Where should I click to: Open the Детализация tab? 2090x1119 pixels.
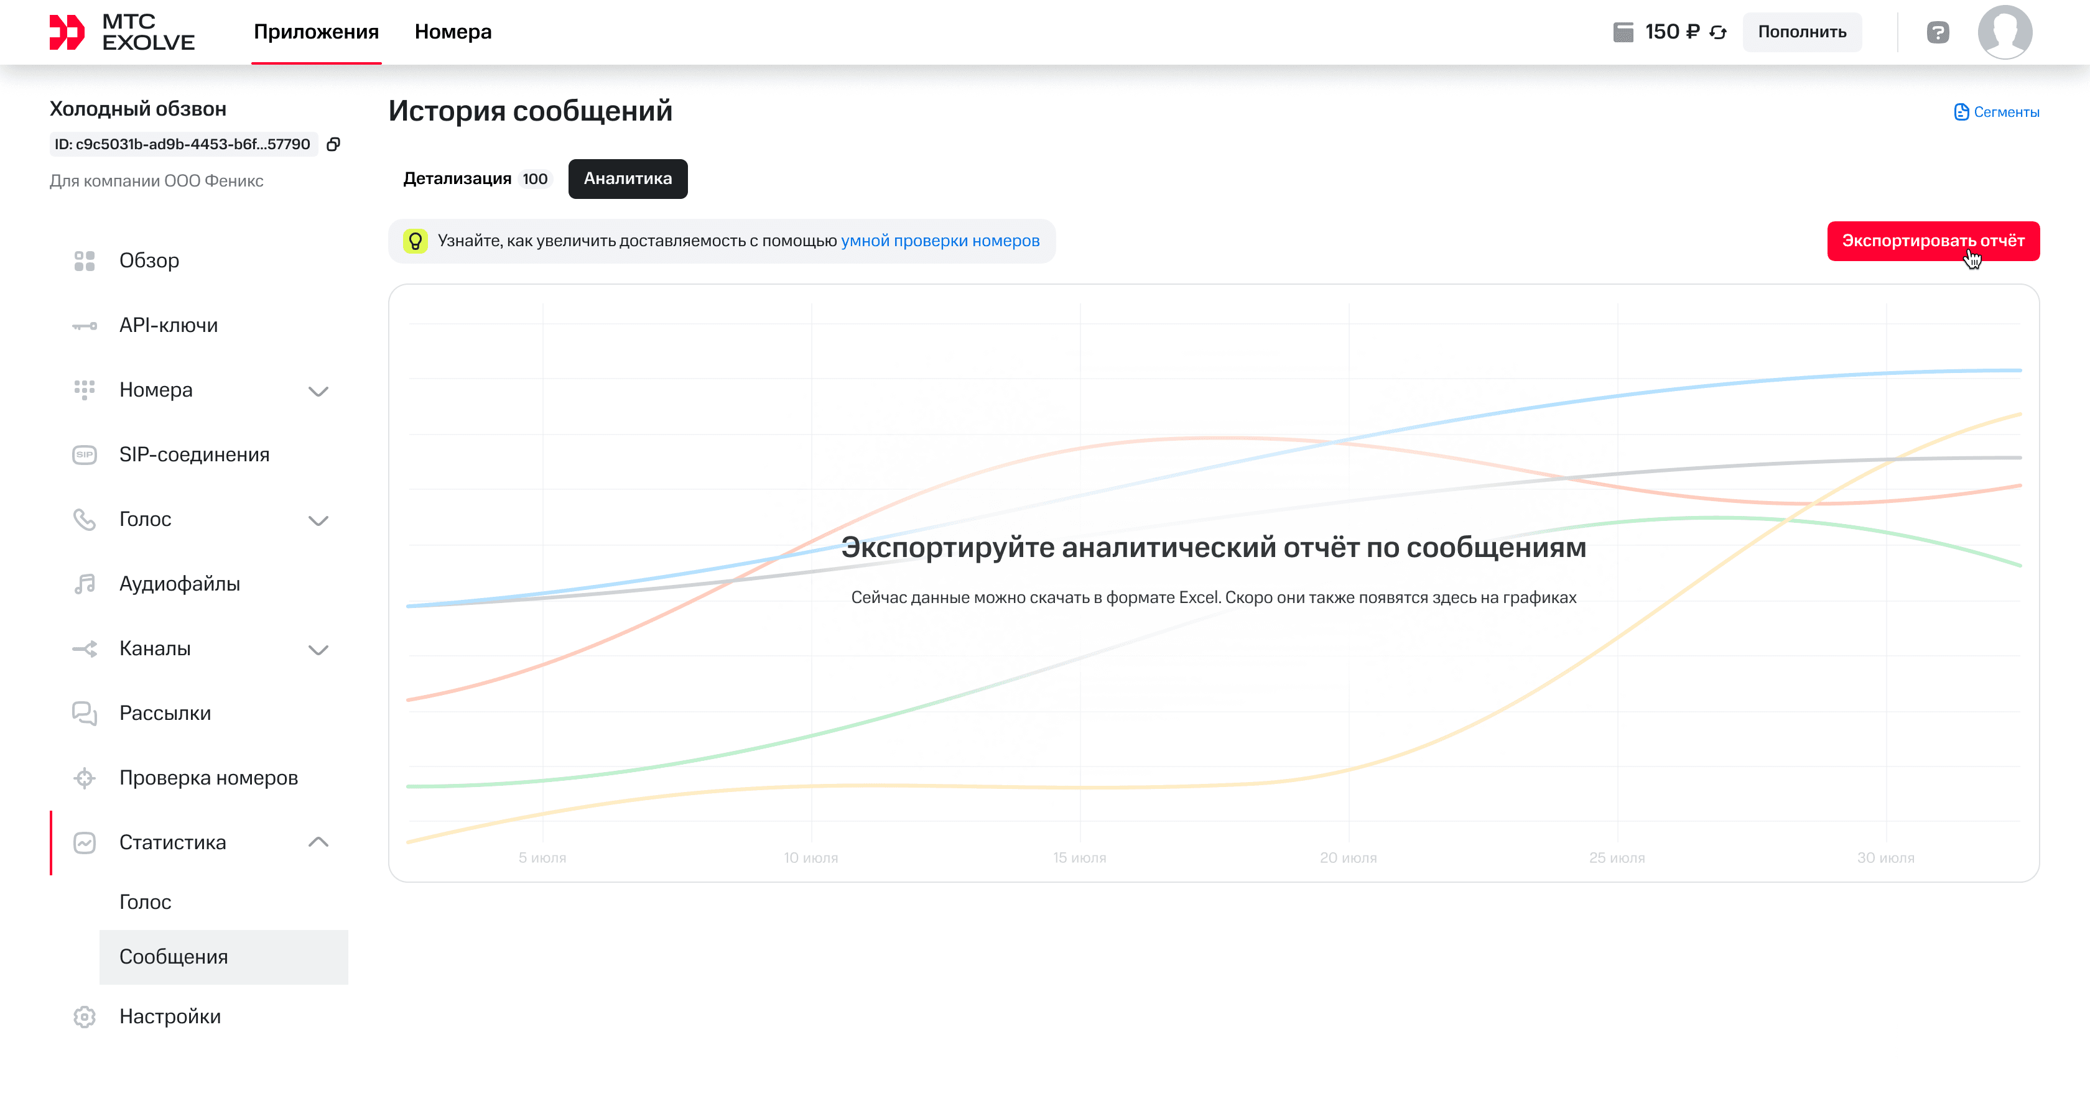(x=476, y=178)
